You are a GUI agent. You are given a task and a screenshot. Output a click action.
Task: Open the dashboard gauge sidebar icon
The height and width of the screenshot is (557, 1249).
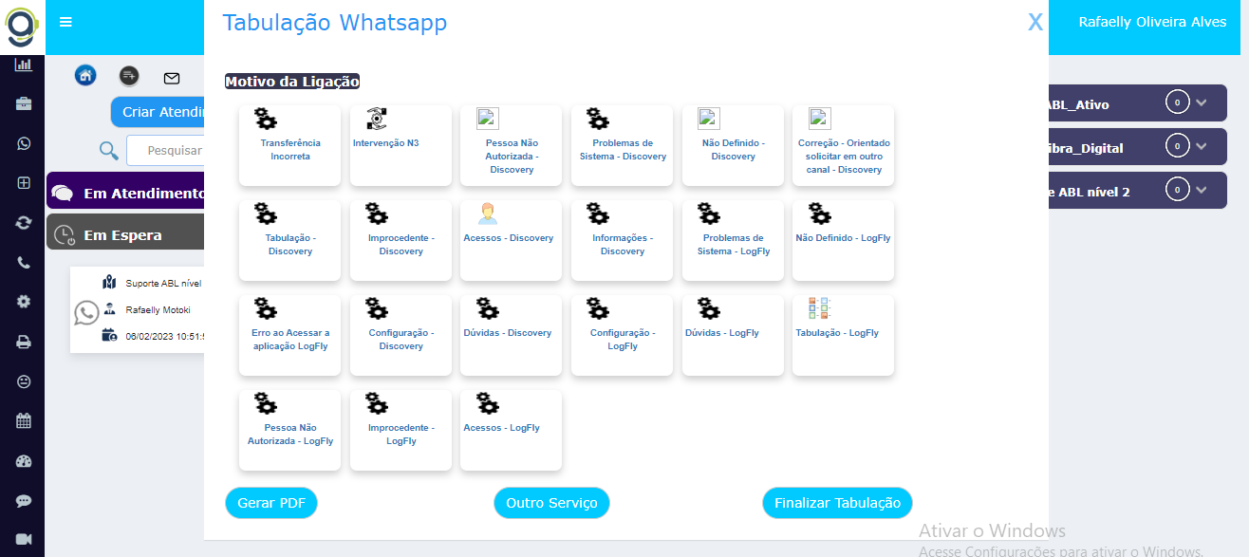tap(23, 461)
